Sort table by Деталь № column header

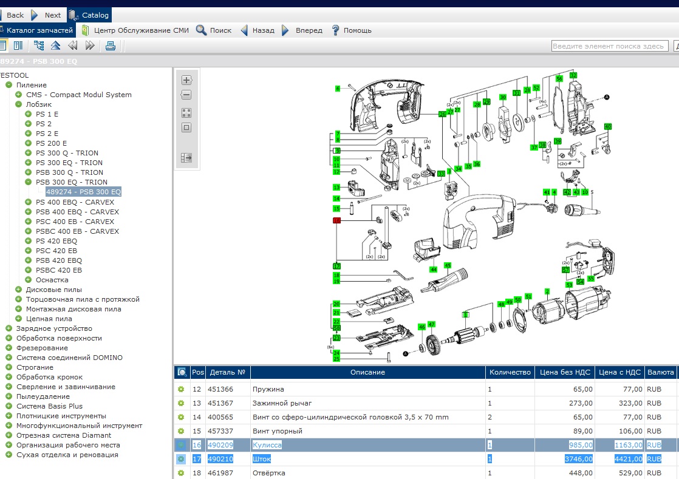[227, 372]
